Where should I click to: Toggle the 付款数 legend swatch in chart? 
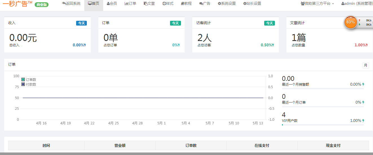click(x=23, y=84)
